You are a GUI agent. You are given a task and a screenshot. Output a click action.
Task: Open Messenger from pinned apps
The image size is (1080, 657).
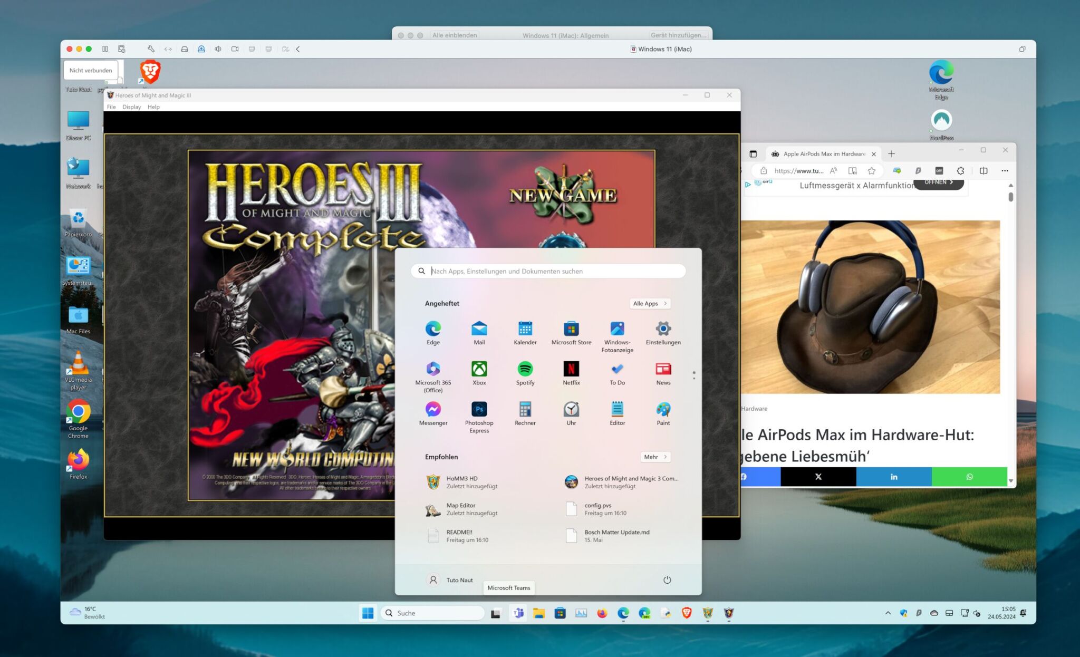coord(433,414)
